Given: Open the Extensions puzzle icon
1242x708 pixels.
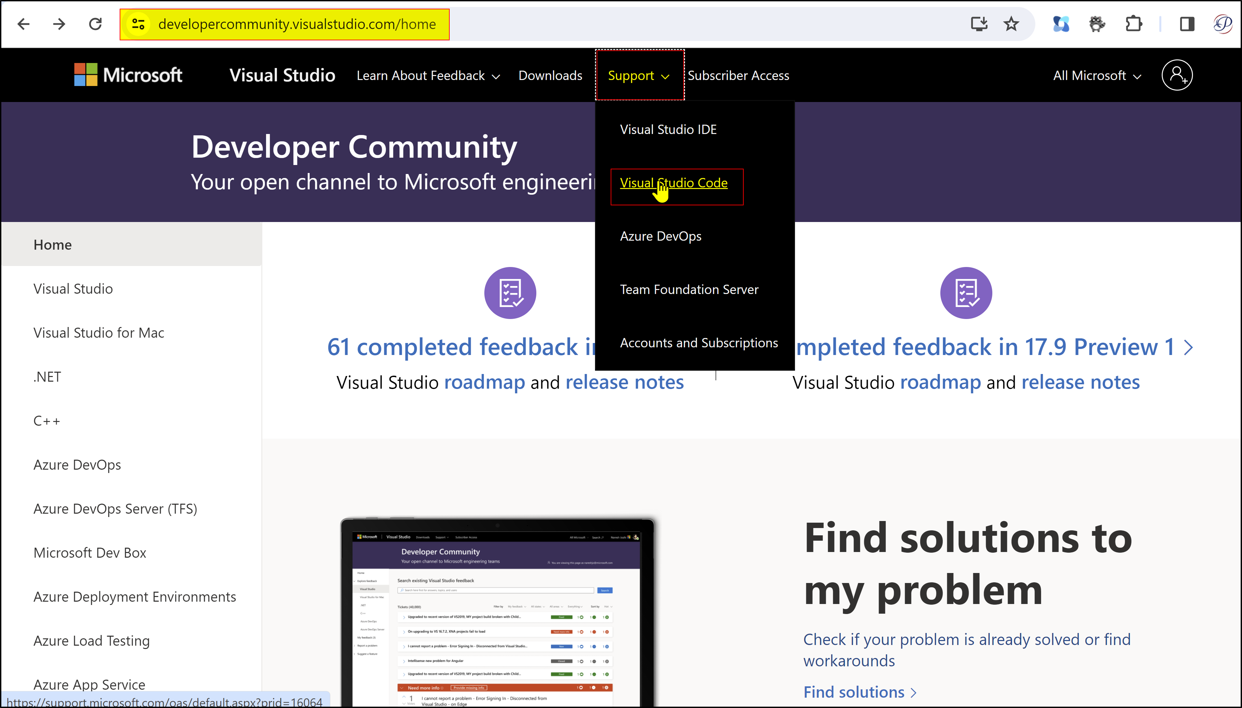Looking at the screenshot, I should coord(1134,24).
